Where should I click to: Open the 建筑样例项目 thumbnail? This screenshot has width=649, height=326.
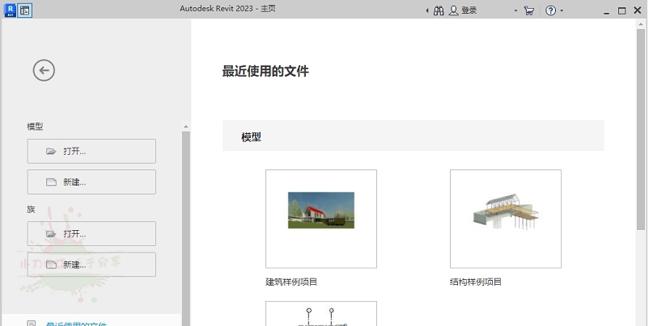(x=321, y=219)
